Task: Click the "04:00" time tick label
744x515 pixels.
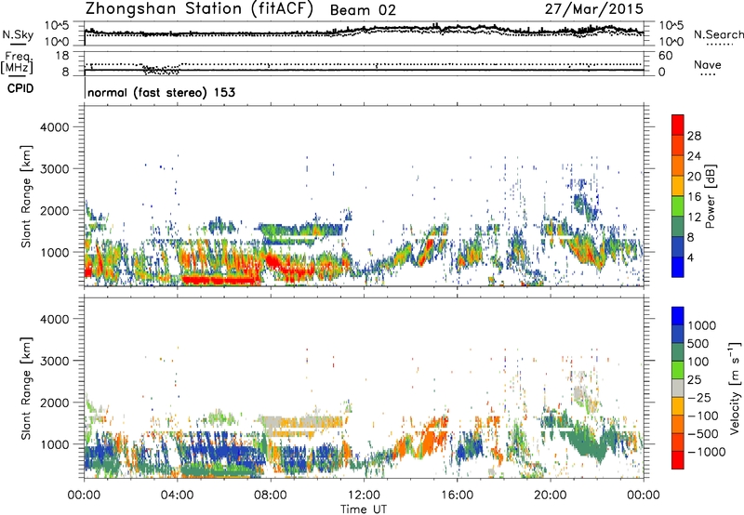Action: point(178,495)
